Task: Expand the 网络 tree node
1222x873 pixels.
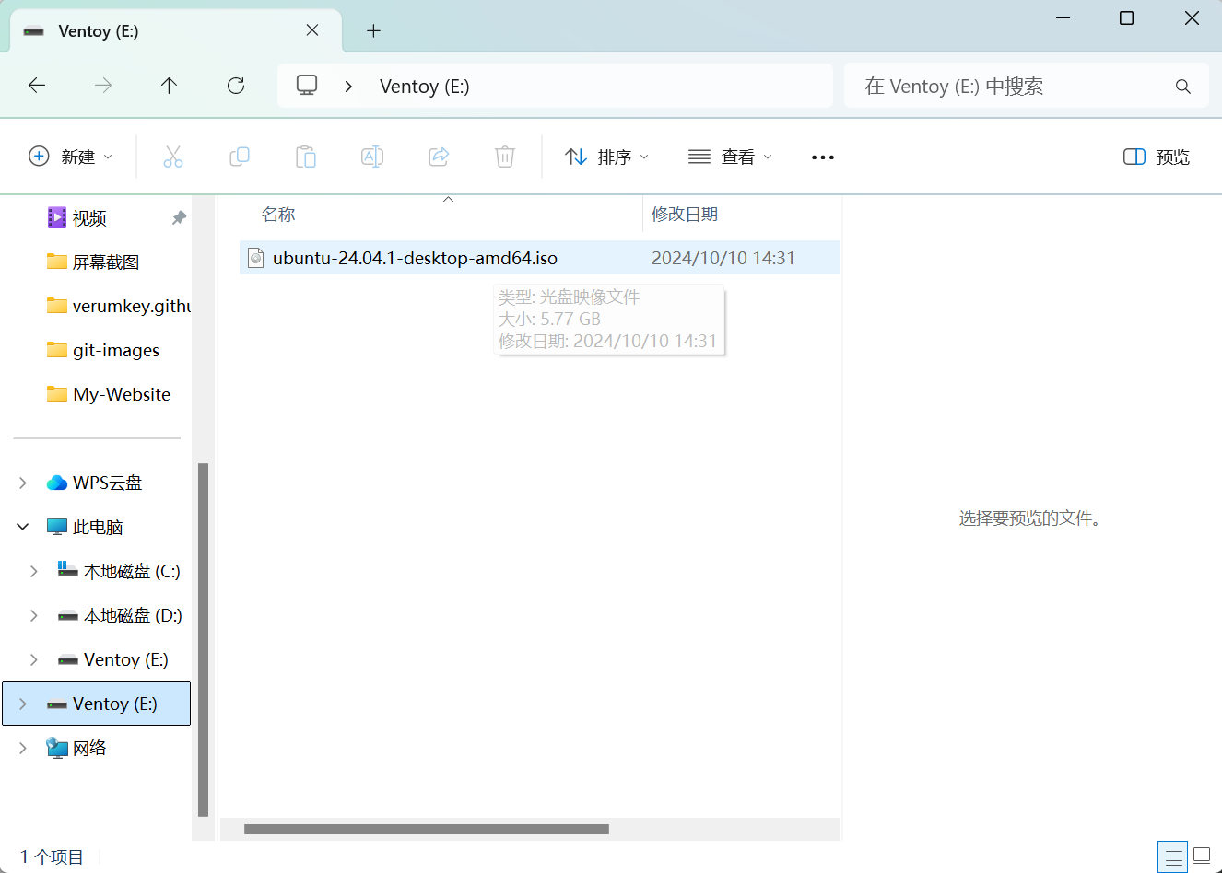Action: tap(23, 748)
